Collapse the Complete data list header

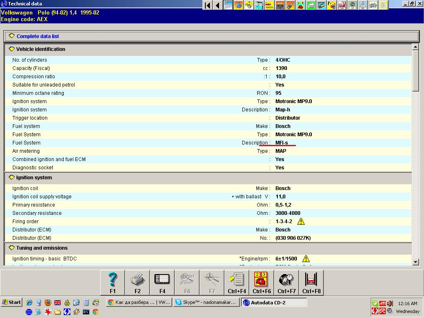point(12,36)
